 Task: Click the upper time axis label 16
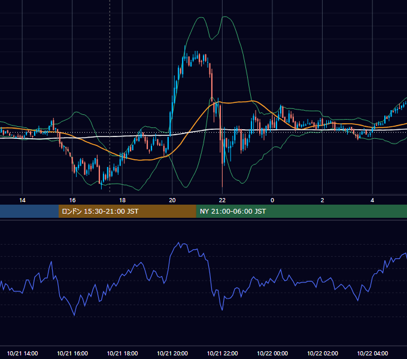point(72,200)
